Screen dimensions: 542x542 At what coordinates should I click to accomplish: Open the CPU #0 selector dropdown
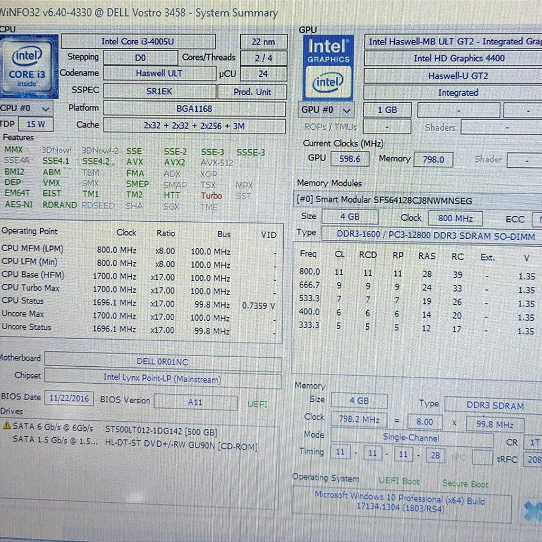26,109
